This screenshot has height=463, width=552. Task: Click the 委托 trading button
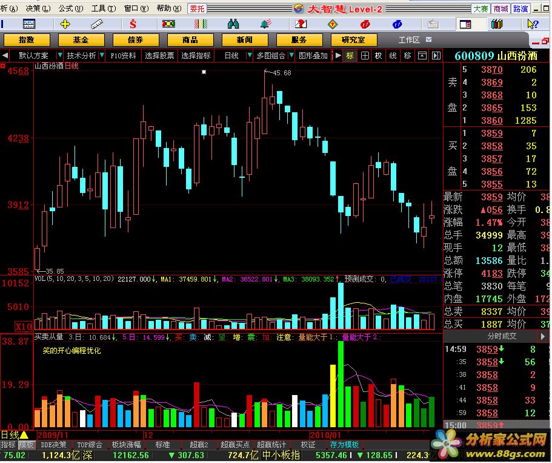[197, 8]
